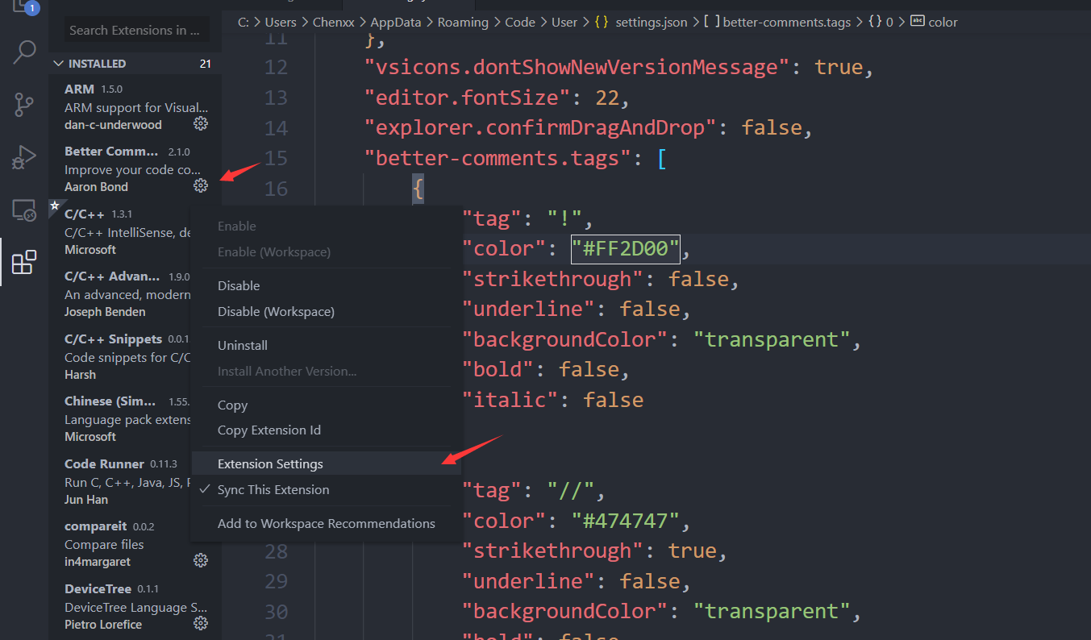The width and height of the screenshot is (1091, 640).
Task: Click the "//" tag value
Action: (x=570, y=490)
